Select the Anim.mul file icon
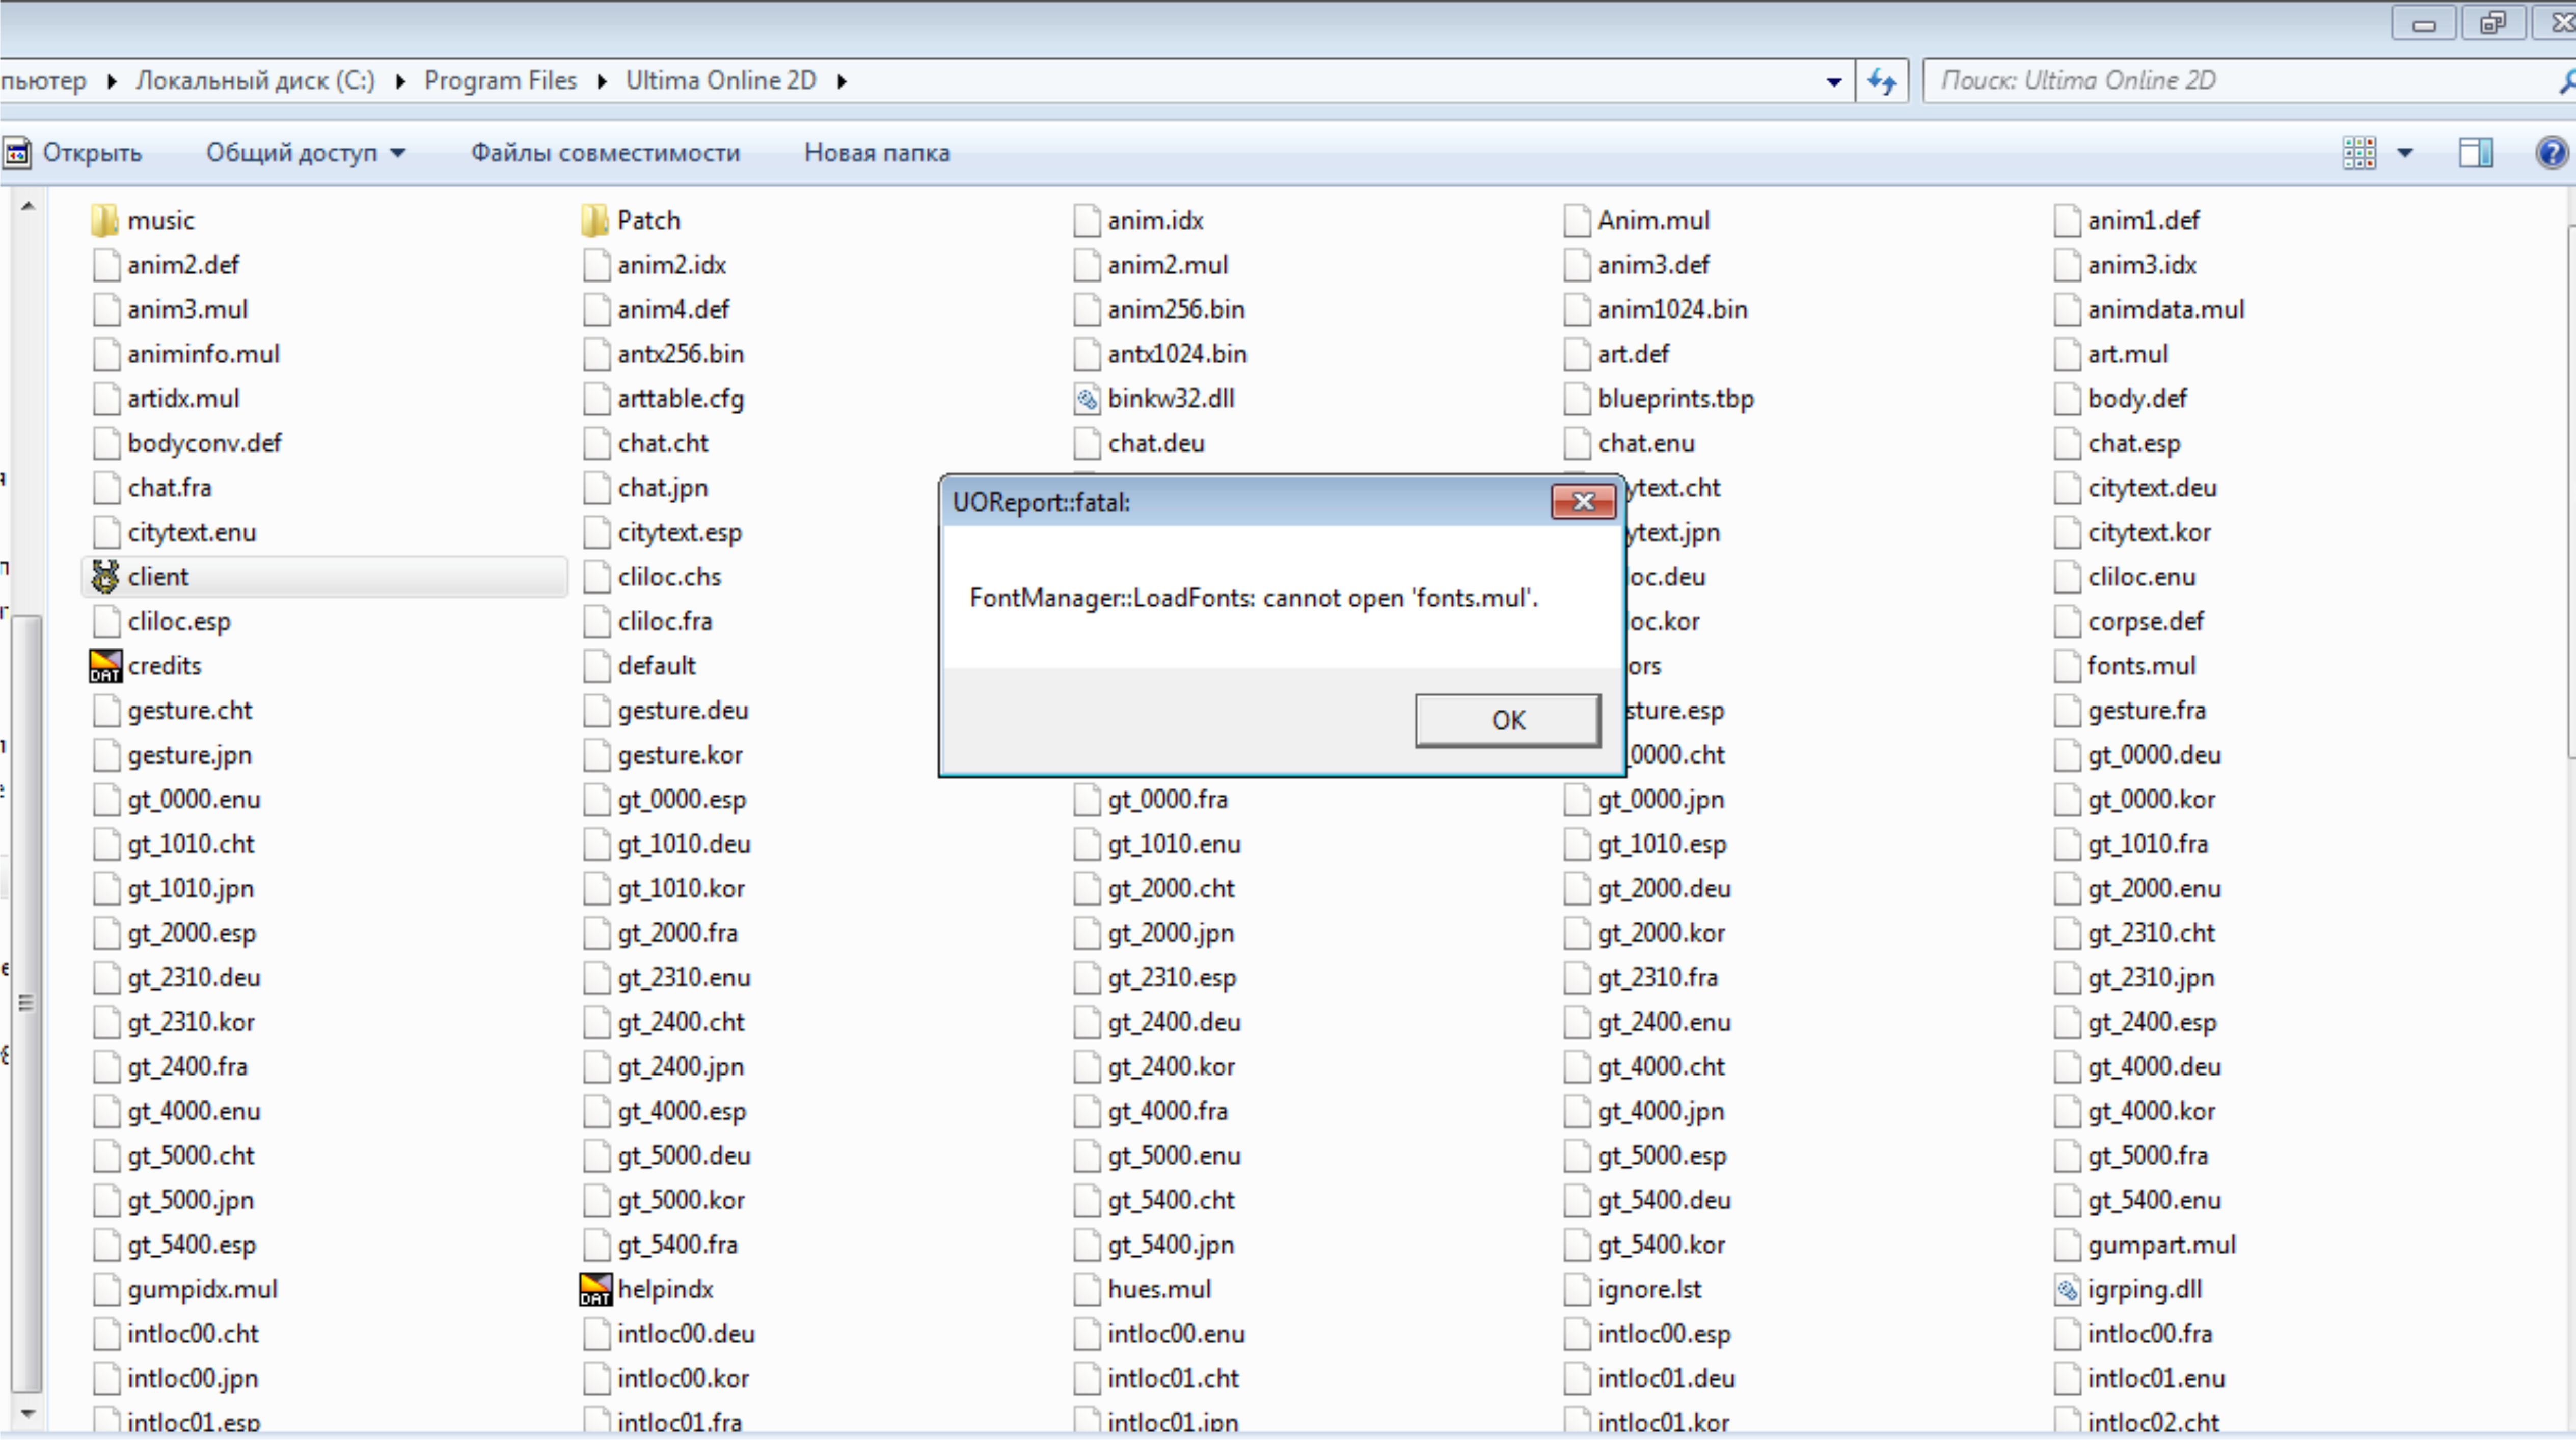Viewport: 2576px width, 1440px height. (1576, 220)
